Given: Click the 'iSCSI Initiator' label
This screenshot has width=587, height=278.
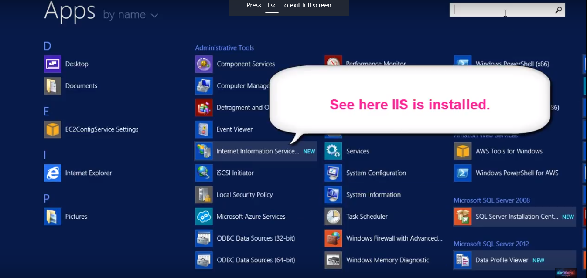Looking at the screenshot, I should [235, 173].
